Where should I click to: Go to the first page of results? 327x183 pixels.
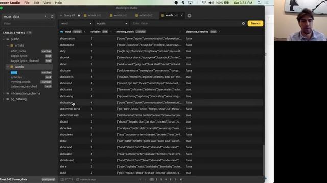click(x=140, y=179)
